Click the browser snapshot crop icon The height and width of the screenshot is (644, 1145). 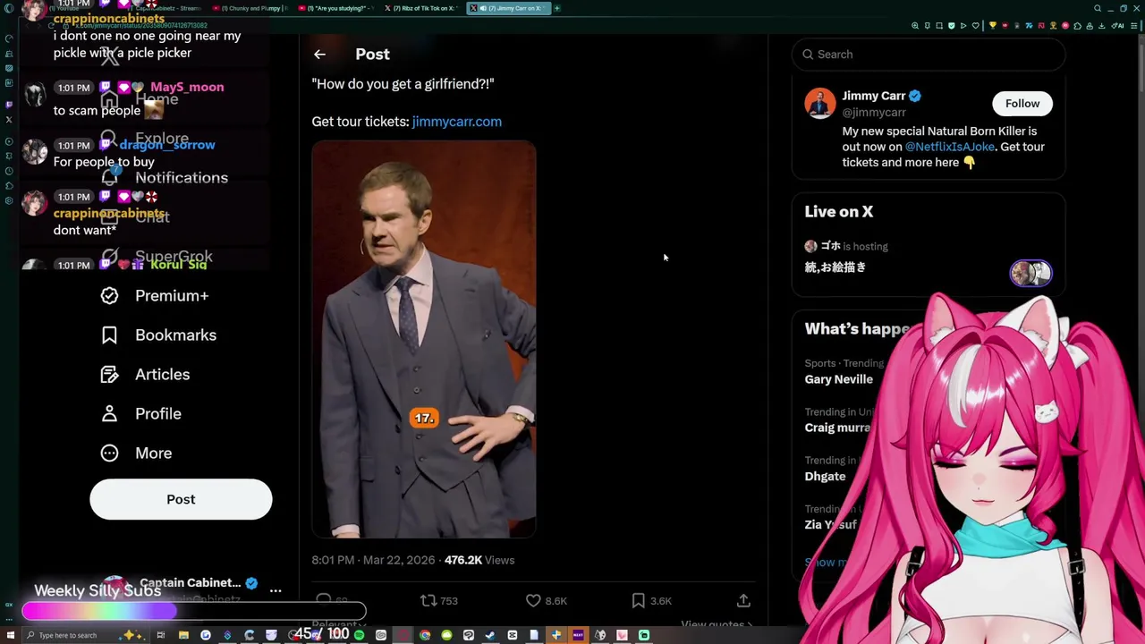tap(939, 26)
